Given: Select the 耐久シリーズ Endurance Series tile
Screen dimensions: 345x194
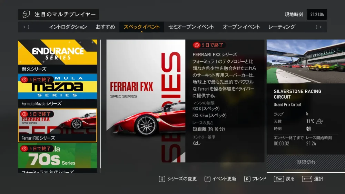Looking at the screenshot, I should point(58,56).
